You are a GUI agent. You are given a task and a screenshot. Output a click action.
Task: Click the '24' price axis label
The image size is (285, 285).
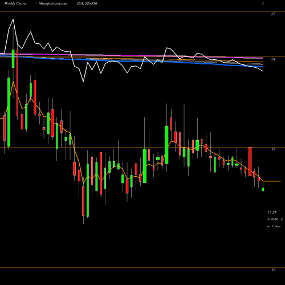[273, 59]
